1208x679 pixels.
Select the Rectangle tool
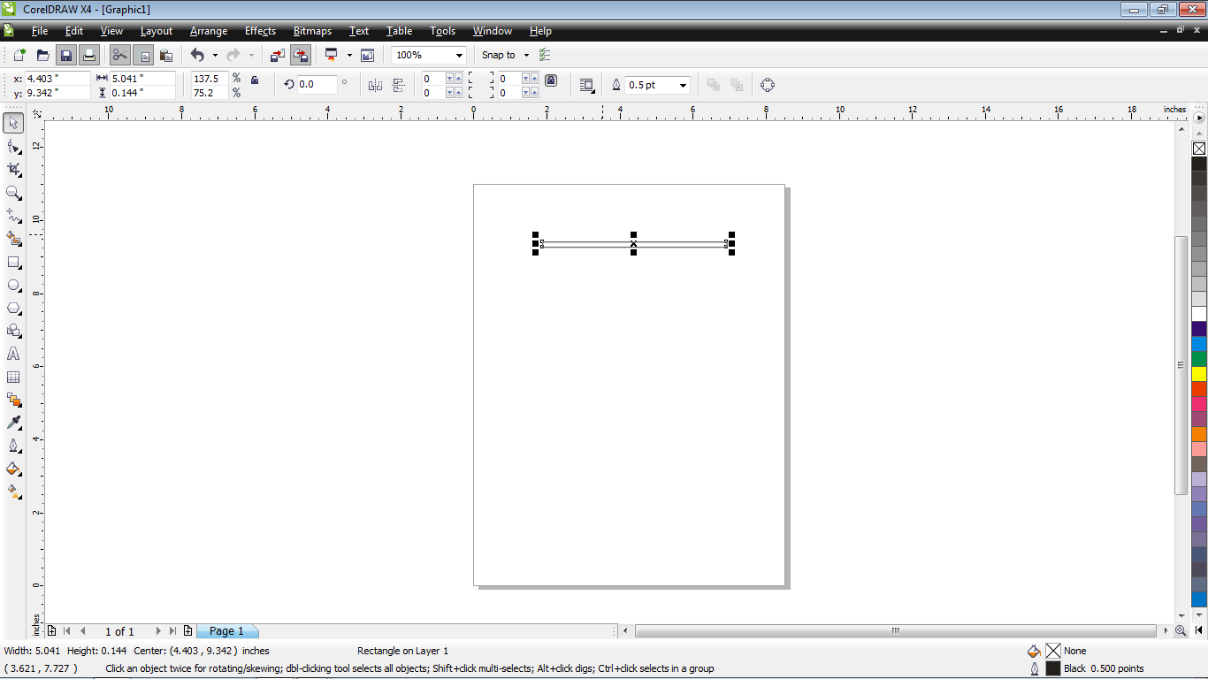tap(13, 262)
